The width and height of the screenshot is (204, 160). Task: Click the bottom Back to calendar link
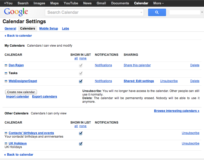[x=19, y=155]
